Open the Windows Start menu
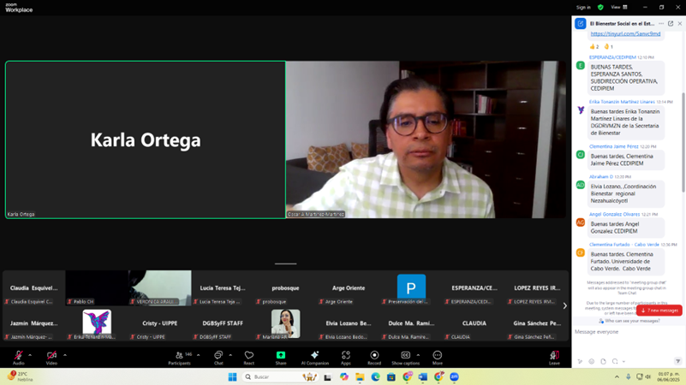686x385 pixels. coord(232,376)
